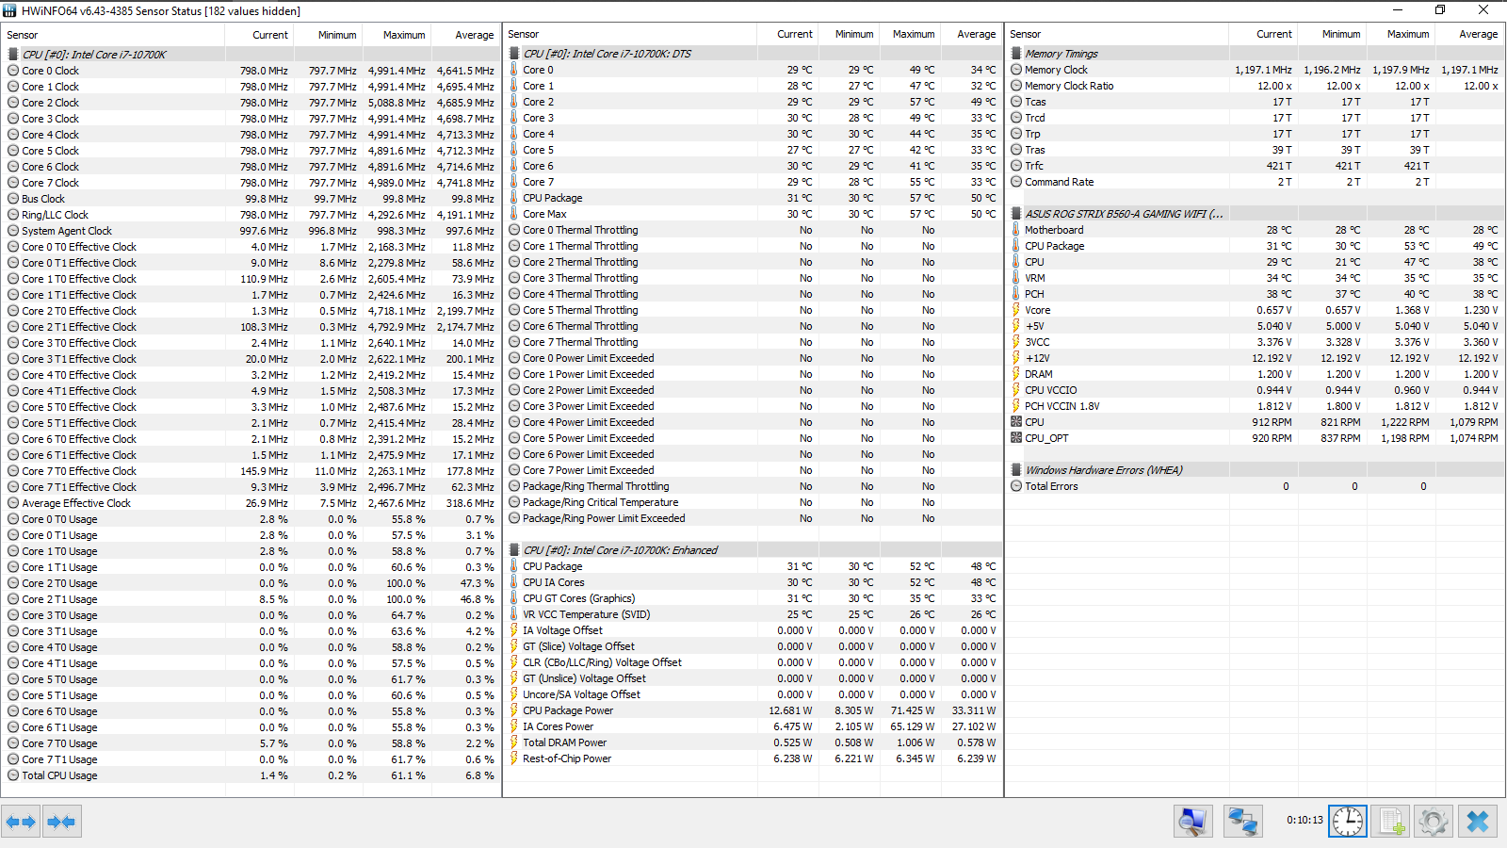Screen dimensions: 1507x848
Task: Select the Memory Clock Ratio row
Action: click(x=1255, y=86)
